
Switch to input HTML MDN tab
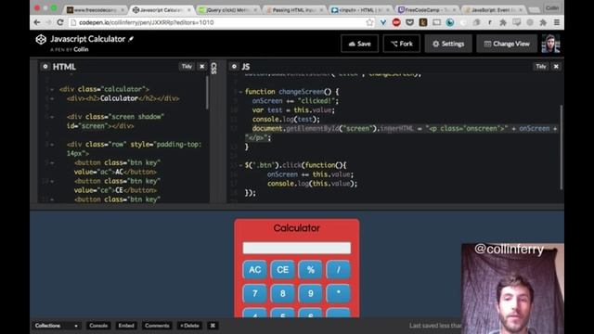(360, 10)
